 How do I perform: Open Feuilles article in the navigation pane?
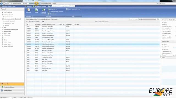(7, 42)
